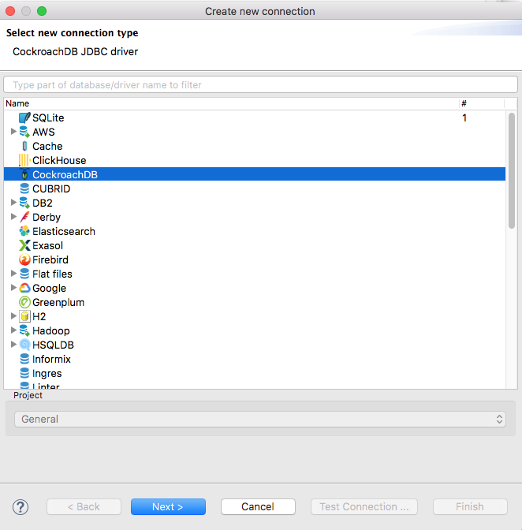Click the Firebird flame icon
Image resolution: width=522 pixels, height=530 pixels.
coord(24,259)
